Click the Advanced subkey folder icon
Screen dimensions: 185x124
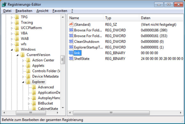coord(34,87)
